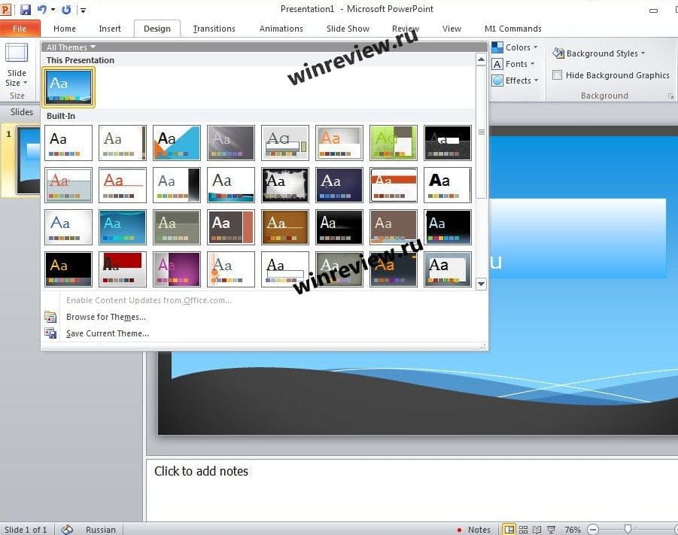Image resolution: width=678 pixels, height=535 pixels.
Task: Start Slide Show from status bar icon
Action: (551, 530)
